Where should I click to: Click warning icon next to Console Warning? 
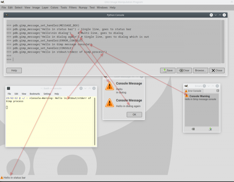tap(186, 95)
